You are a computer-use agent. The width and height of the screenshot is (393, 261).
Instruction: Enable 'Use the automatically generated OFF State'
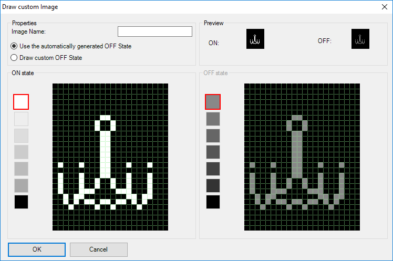click(x=15, y=46)
